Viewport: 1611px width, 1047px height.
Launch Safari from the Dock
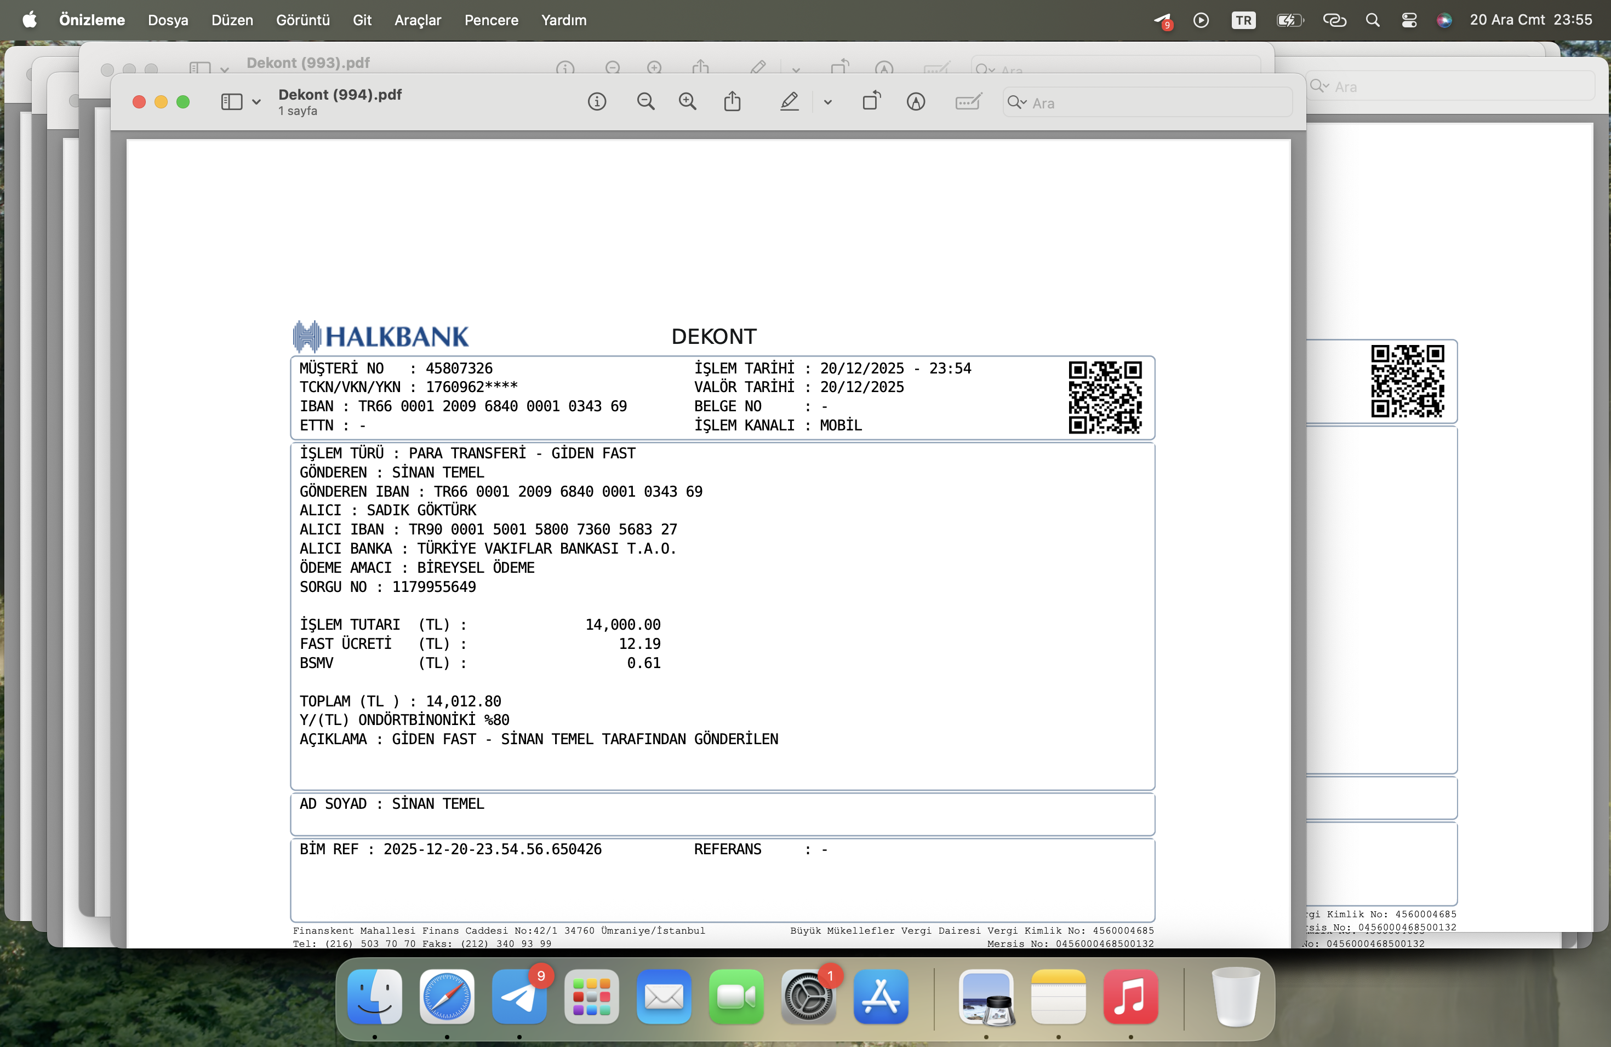[x=447, y=996]
